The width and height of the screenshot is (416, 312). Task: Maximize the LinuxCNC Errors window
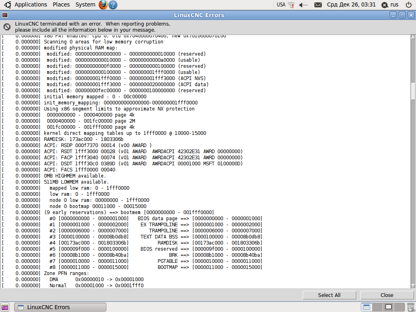[x=402, y=15]
